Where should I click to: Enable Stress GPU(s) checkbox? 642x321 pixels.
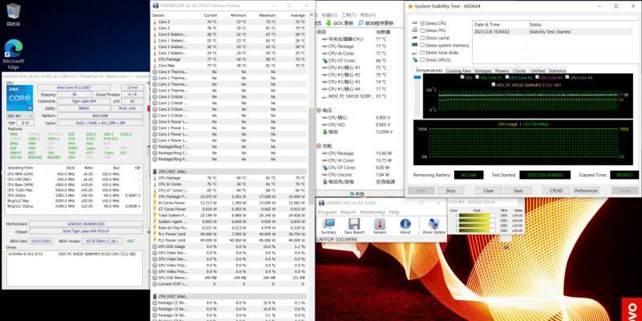click(x=422, y=60)
